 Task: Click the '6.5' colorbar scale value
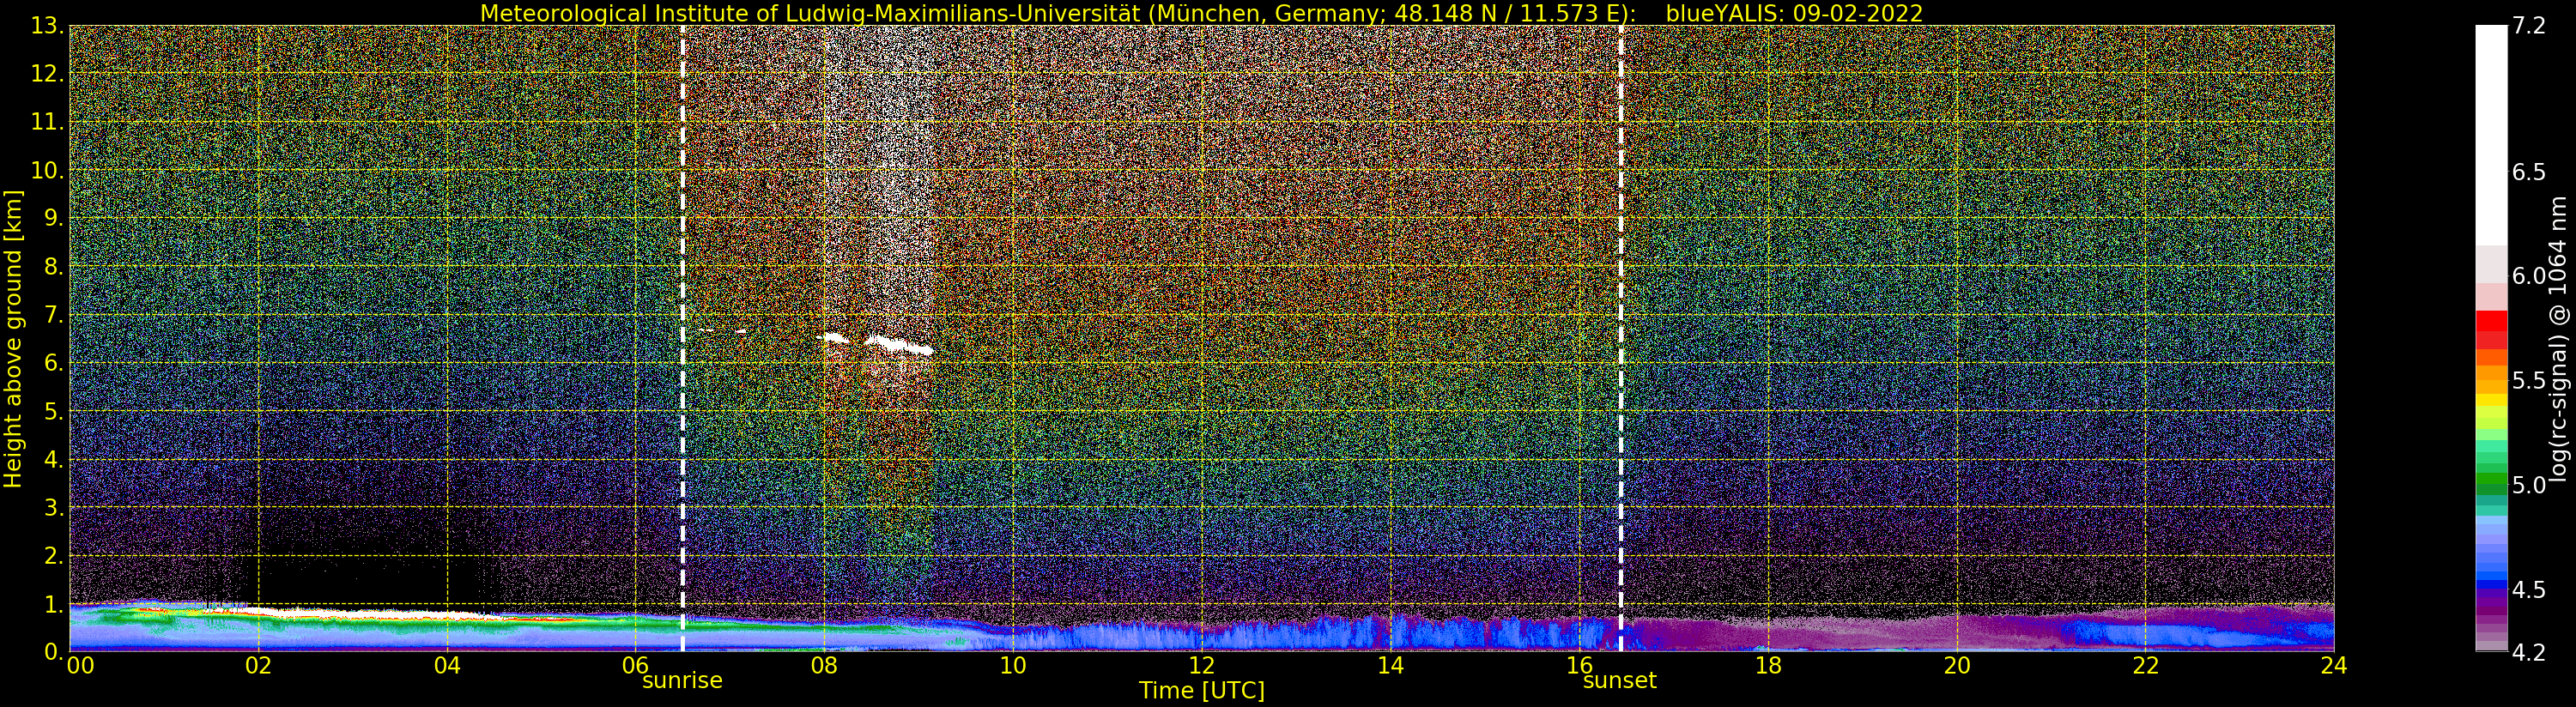pos(2529,172)
